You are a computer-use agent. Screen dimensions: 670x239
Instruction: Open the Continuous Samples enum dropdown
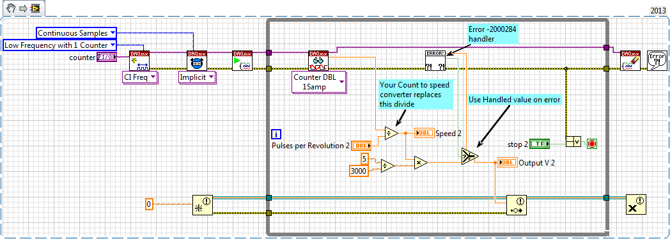coord(76,33)
